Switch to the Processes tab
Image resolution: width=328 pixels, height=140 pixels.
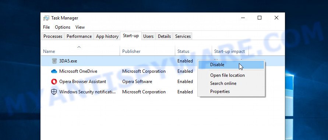point(53,36)
